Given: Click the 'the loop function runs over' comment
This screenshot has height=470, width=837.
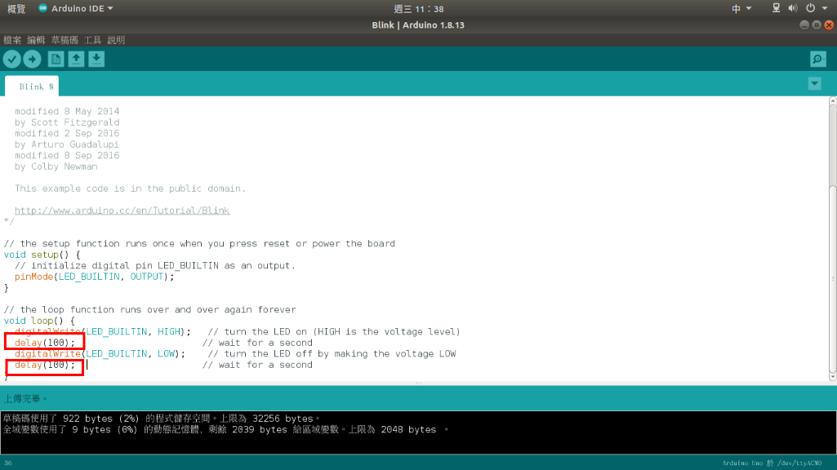Looking at the screenshot, I should (150, 309).
